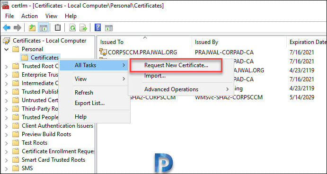
Task: Click the Client Authentication Issuers folder icon
Action: click(x=16, y=126)
